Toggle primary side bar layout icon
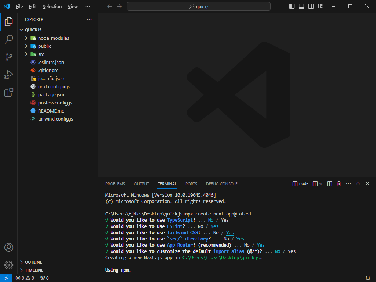 pos(292,6)
